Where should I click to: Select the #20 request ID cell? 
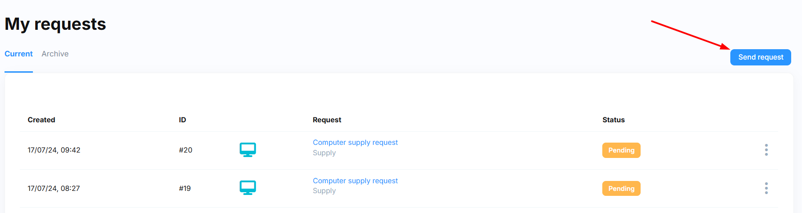(x=185, y=150)
